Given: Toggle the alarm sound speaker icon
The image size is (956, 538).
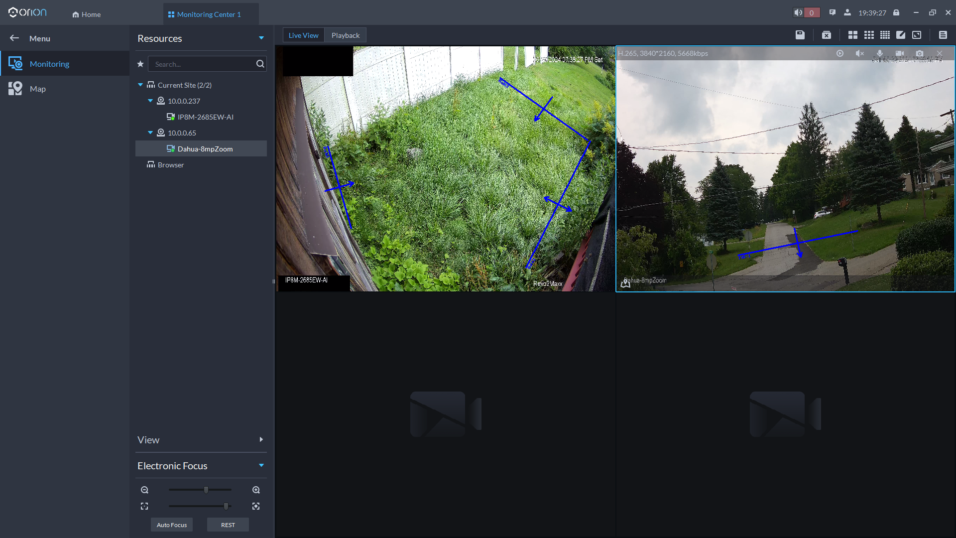Looking at the screenshot, I should [x=798, y=12].
